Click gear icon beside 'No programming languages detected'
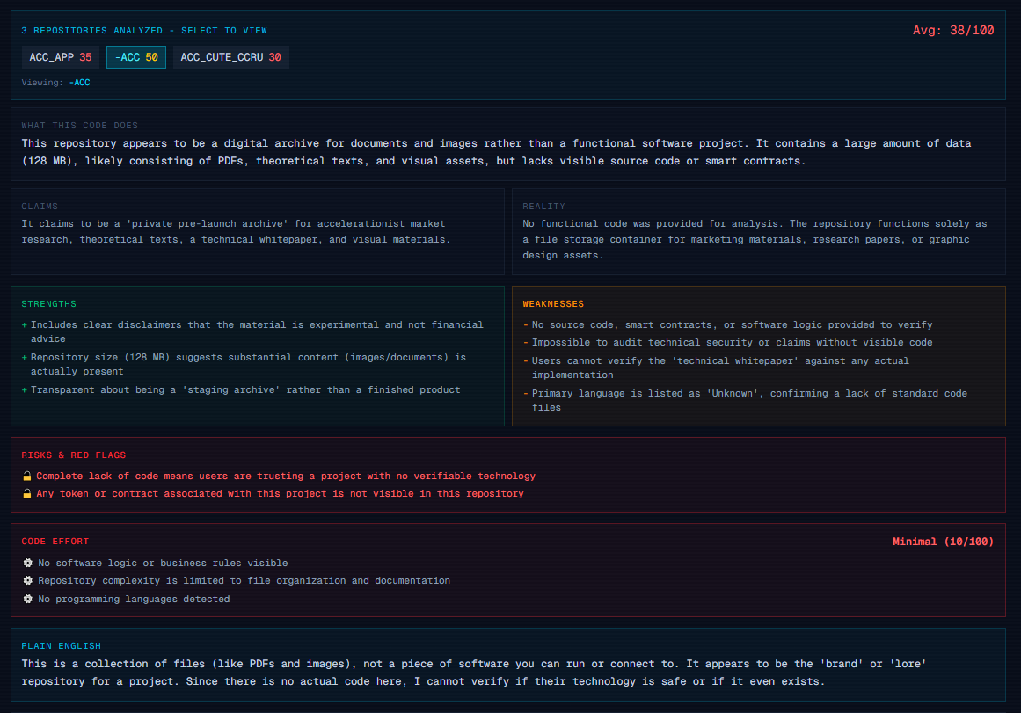Viewport: 1021px width, 713px height. [x=27, y=599]
